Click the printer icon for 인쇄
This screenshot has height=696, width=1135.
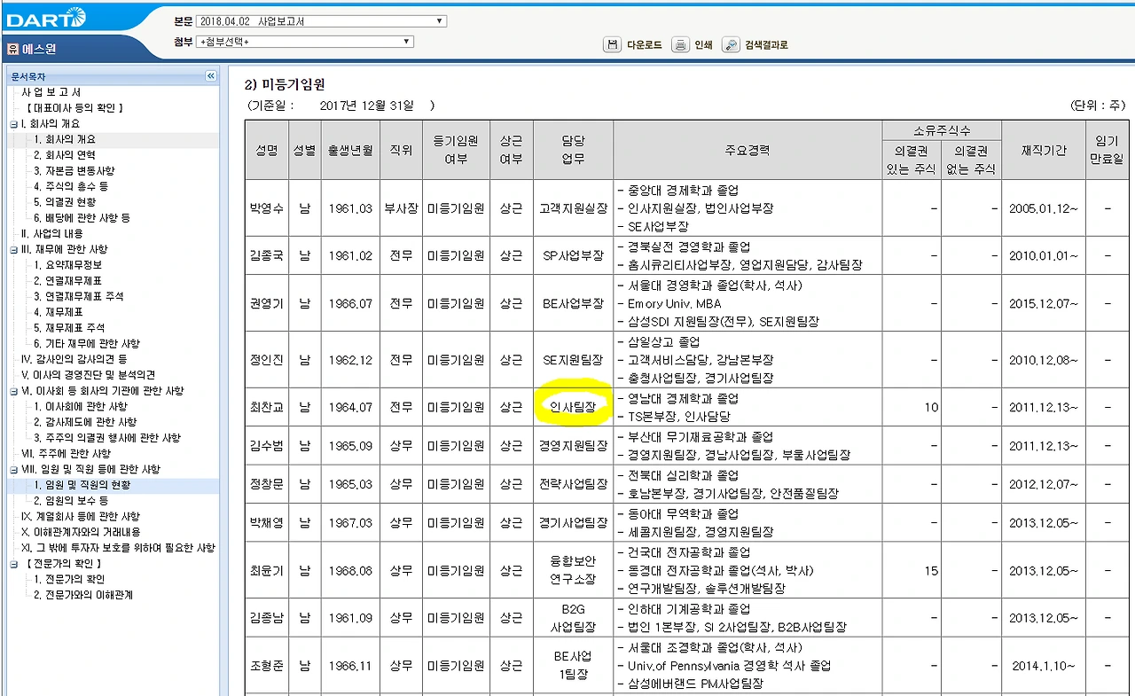[x=680, y=45]
